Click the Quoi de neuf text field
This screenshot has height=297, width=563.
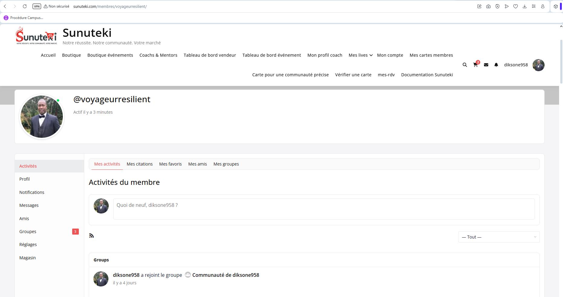(x=323, y=209)
